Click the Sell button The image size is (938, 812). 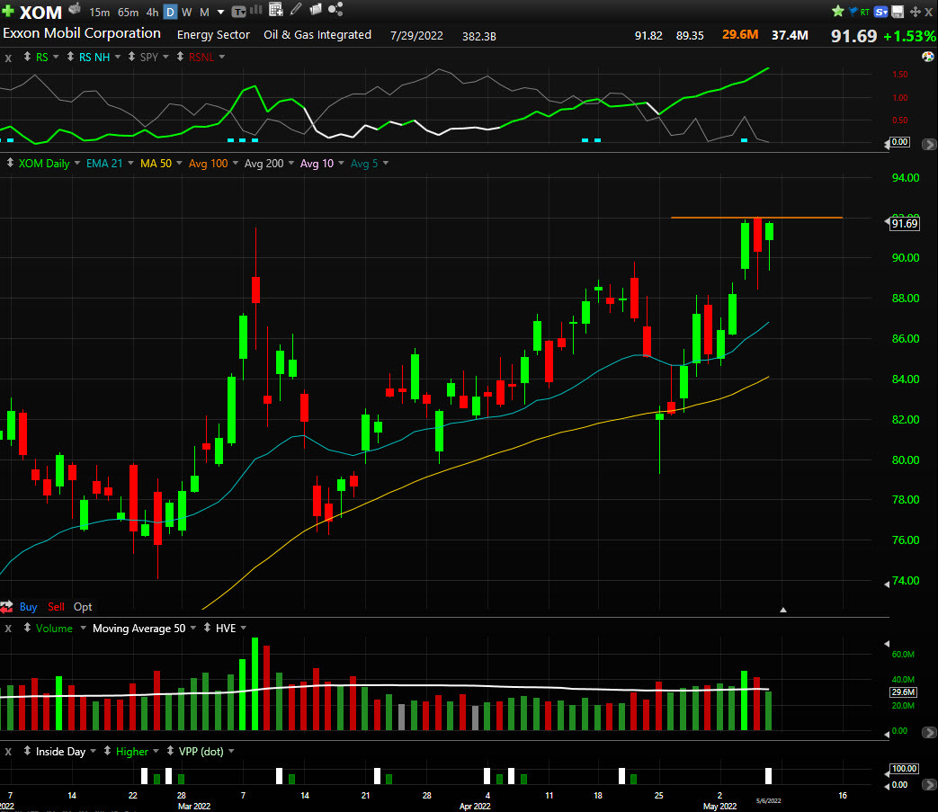56,607
